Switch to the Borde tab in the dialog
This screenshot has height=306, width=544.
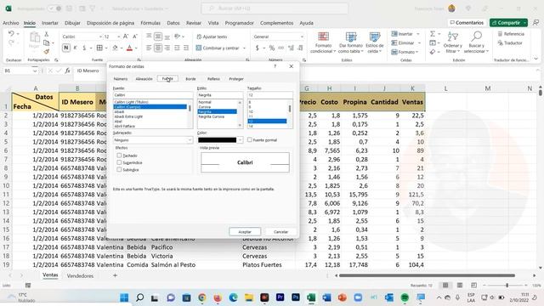tap(190, 79)
